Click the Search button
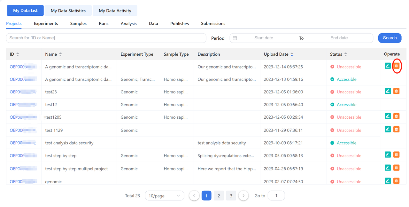The image size is (409, 207). pos(390,38)
